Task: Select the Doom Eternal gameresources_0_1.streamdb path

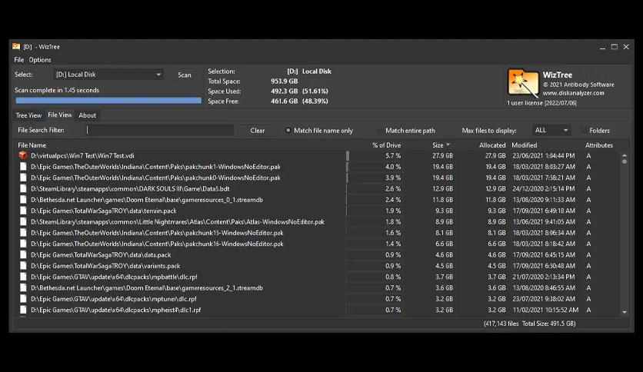Action: 147,200
